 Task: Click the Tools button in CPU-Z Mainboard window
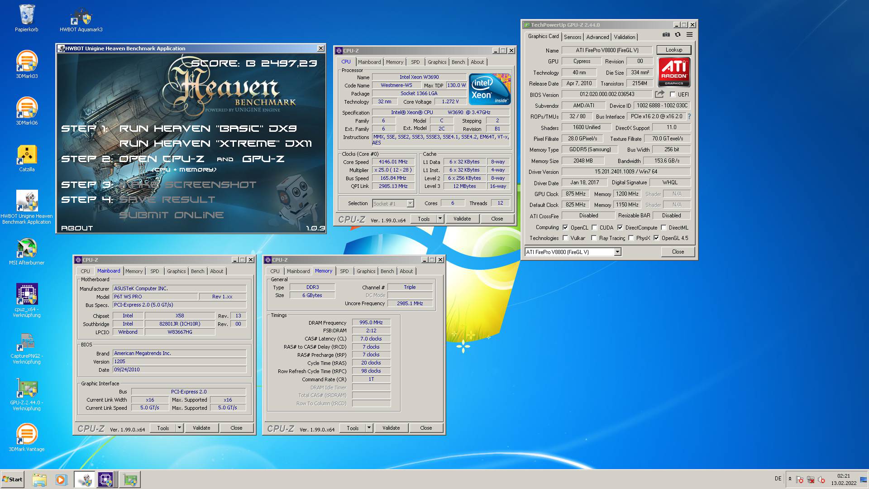tap(163, 428)
